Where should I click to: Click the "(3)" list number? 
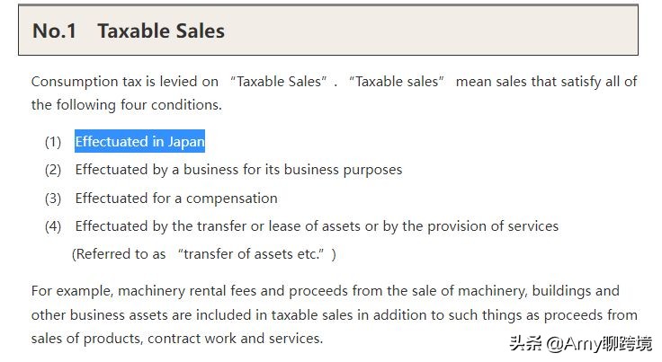pos(53,198)
